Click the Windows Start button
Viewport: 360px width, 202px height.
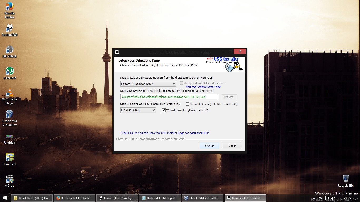pos(5,198)
